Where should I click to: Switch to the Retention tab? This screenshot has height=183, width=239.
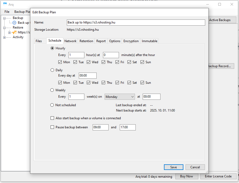tap(86, 41)
